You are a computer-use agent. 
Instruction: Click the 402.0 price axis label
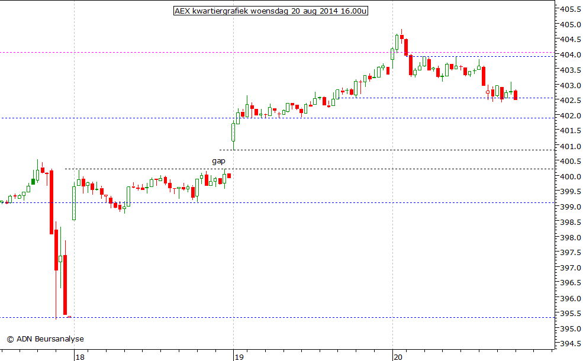pos(570,116)
